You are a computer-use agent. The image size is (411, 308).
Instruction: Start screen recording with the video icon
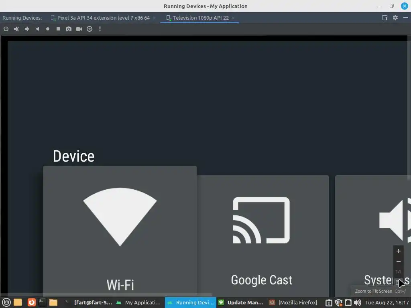click(x=79, y=29)
